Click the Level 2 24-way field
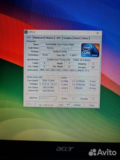 click(93, 88)
